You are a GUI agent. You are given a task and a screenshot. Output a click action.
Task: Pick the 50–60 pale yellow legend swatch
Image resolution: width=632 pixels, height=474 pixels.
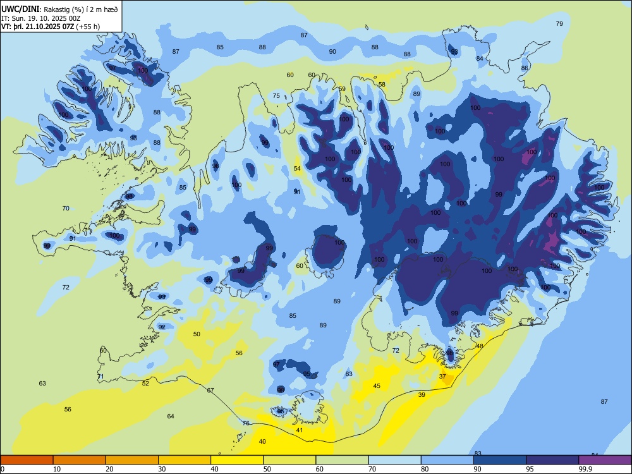tap(289, 460)
